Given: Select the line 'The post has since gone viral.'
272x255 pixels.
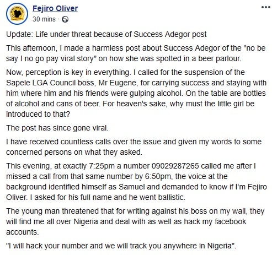Looking at the screenshot, I should point(57,128).
